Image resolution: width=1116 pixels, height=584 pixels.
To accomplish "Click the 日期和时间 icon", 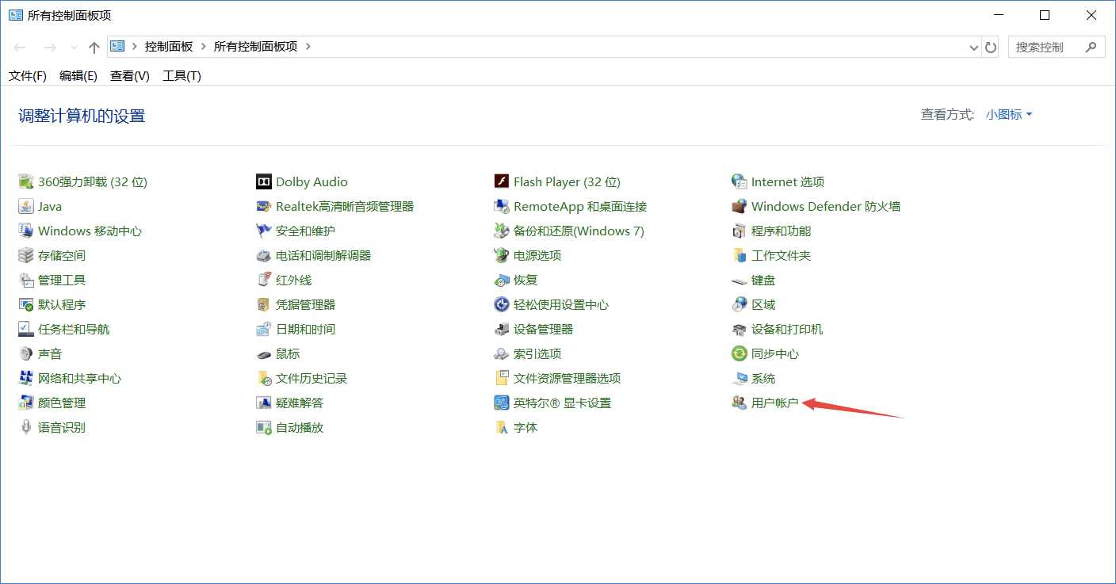I will [264, 329].
